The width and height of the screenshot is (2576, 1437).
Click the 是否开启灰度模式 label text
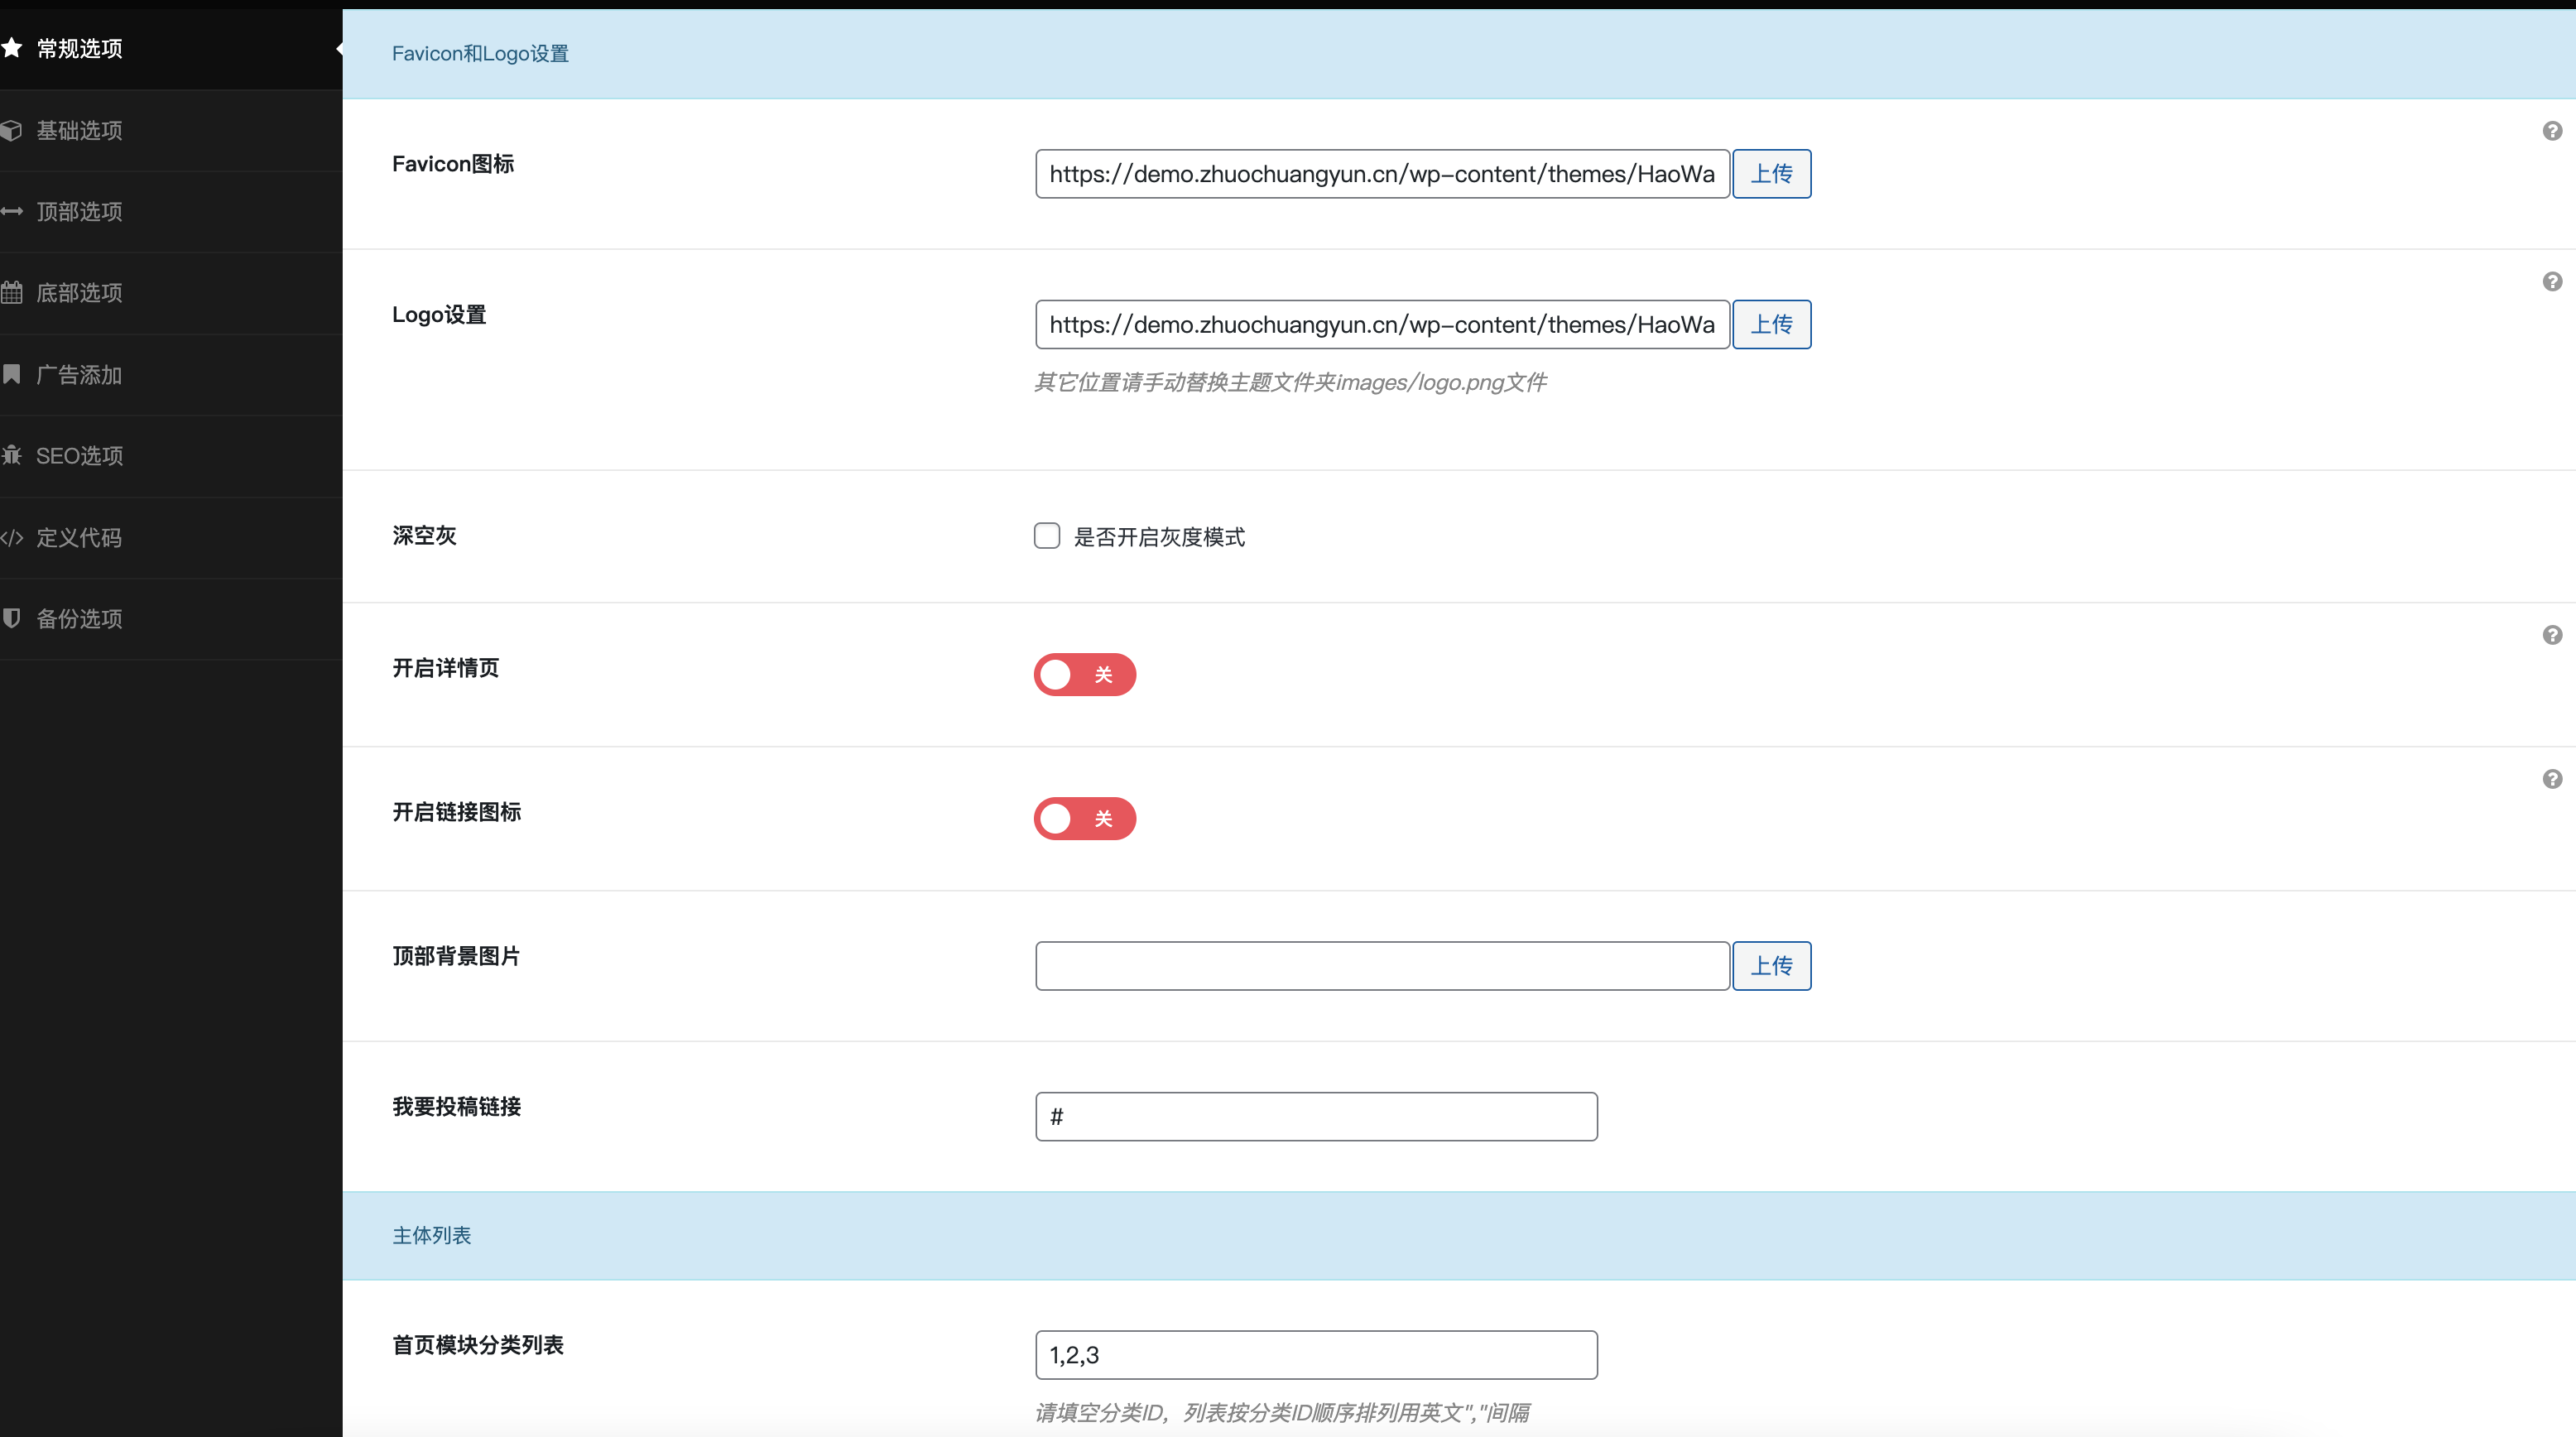[x=1159, y=537]
